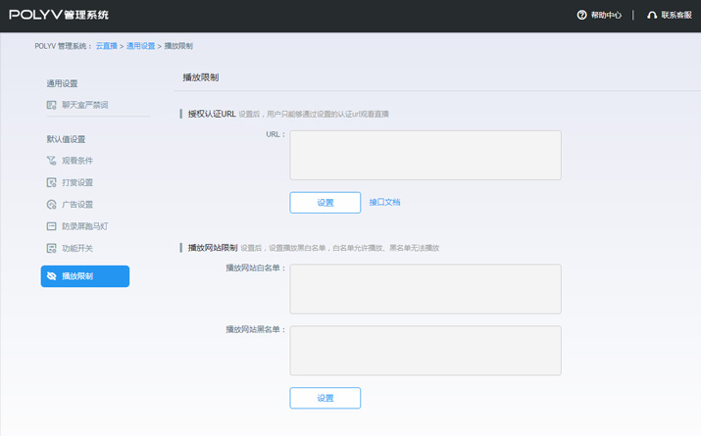Click the chat room banned words icon
Image resolution: width=701 pixels, height=436 pixels.
(x=52, y=105)
